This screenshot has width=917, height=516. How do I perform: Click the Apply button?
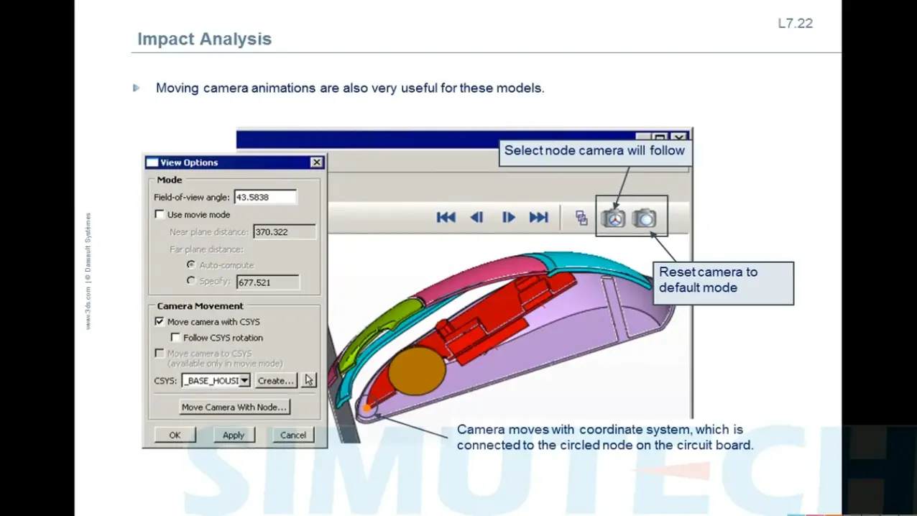234,435
